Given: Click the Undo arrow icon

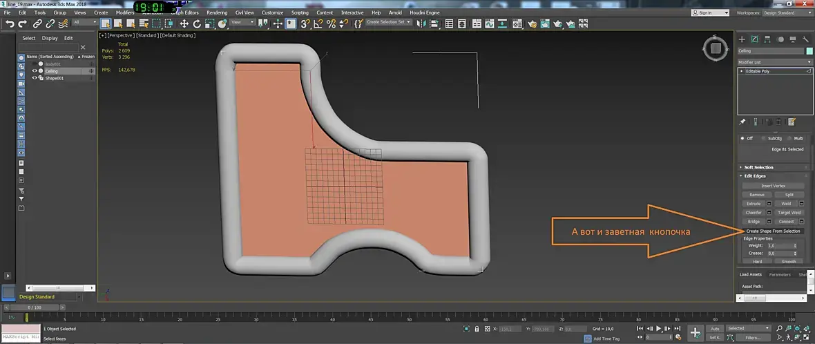Looking at the screenshot, I should 10,23.
